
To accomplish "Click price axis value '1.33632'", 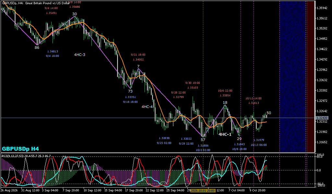I will 322,80.
